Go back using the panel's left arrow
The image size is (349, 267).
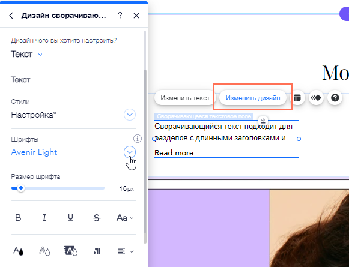point(11,16)
